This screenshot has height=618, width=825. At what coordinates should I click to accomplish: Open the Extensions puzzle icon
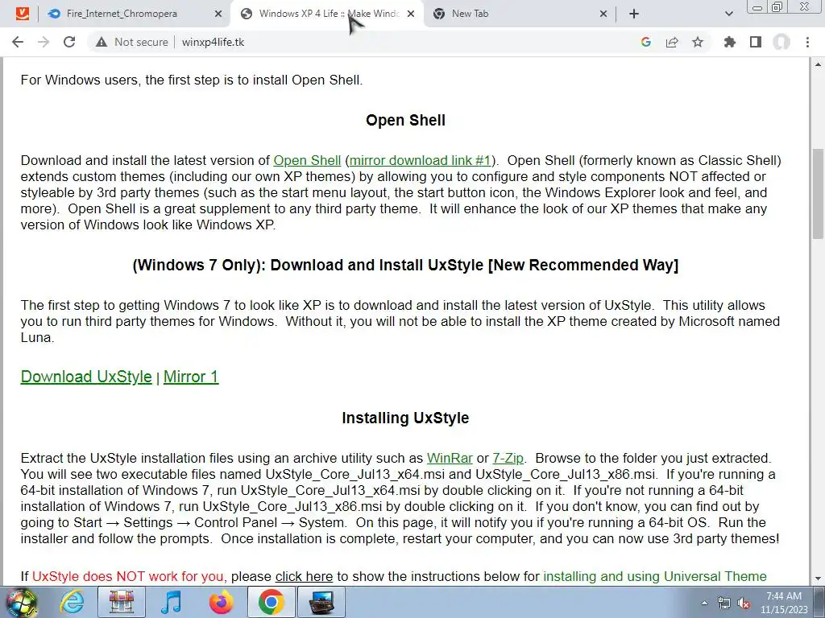(x=730, y=42)
